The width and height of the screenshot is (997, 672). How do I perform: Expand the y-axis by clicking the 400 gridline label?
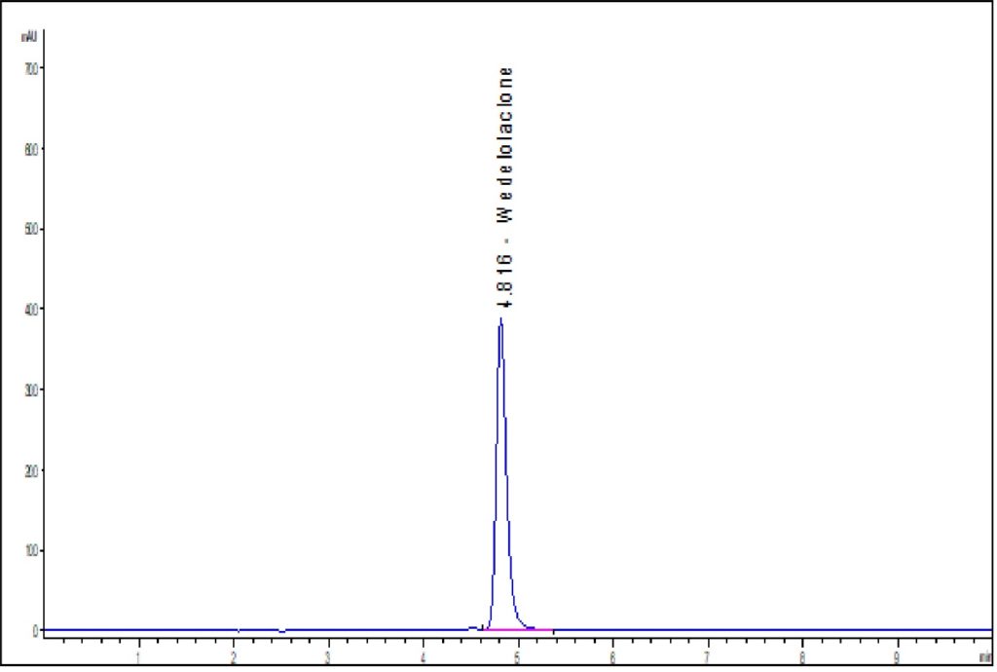coord(31,308)
